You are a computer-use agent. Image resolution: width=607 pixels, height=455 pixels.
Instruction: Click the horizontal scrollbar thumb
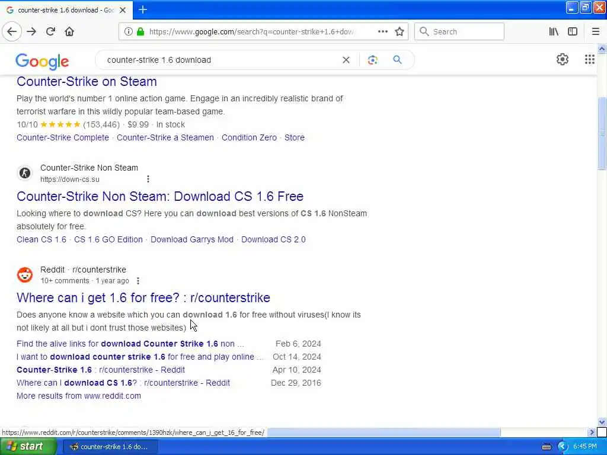(384, 432)
